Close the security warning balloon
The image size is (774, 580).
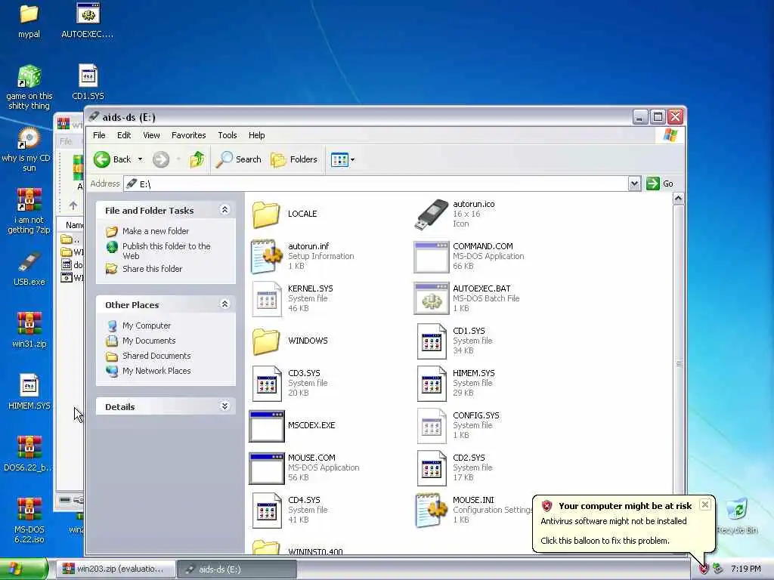705,504
